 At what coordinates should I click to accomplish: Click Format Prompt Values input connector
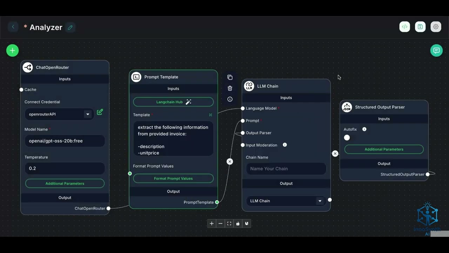(130, 174)
